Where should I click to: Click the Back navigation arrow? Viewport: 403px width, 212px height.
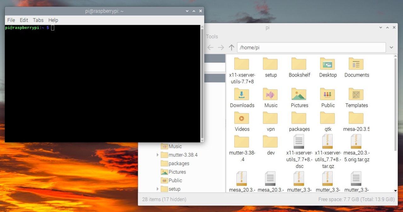[x=210, y=47]
